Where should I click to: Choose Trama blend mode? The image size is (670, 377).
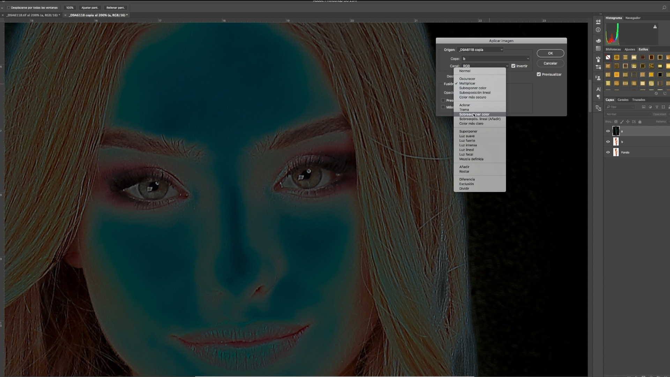click(x=480, y=110)
